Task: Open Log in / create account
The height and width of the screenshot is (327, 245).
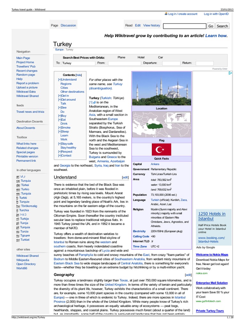Action: point(183,14)
